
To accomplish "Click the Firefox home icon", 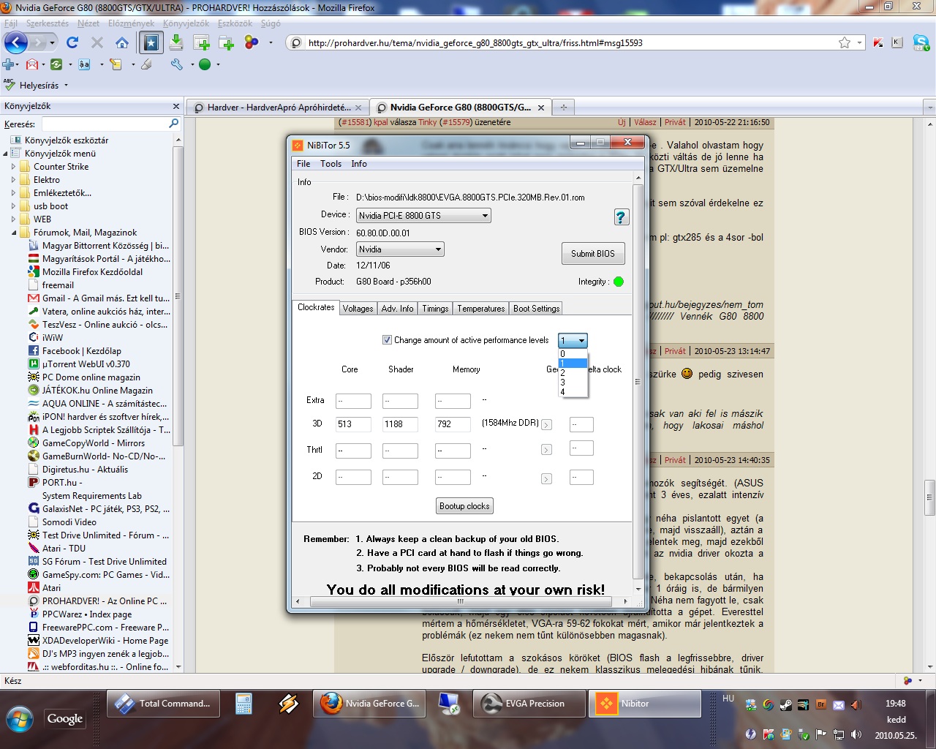I will [122, 42].
